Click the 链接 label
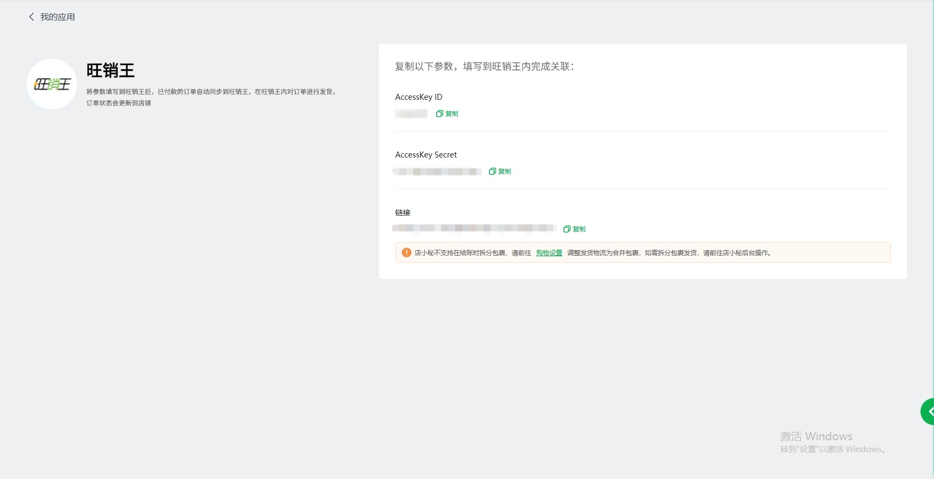This screenshot has width=934, height=479. (x=403, y=213)
